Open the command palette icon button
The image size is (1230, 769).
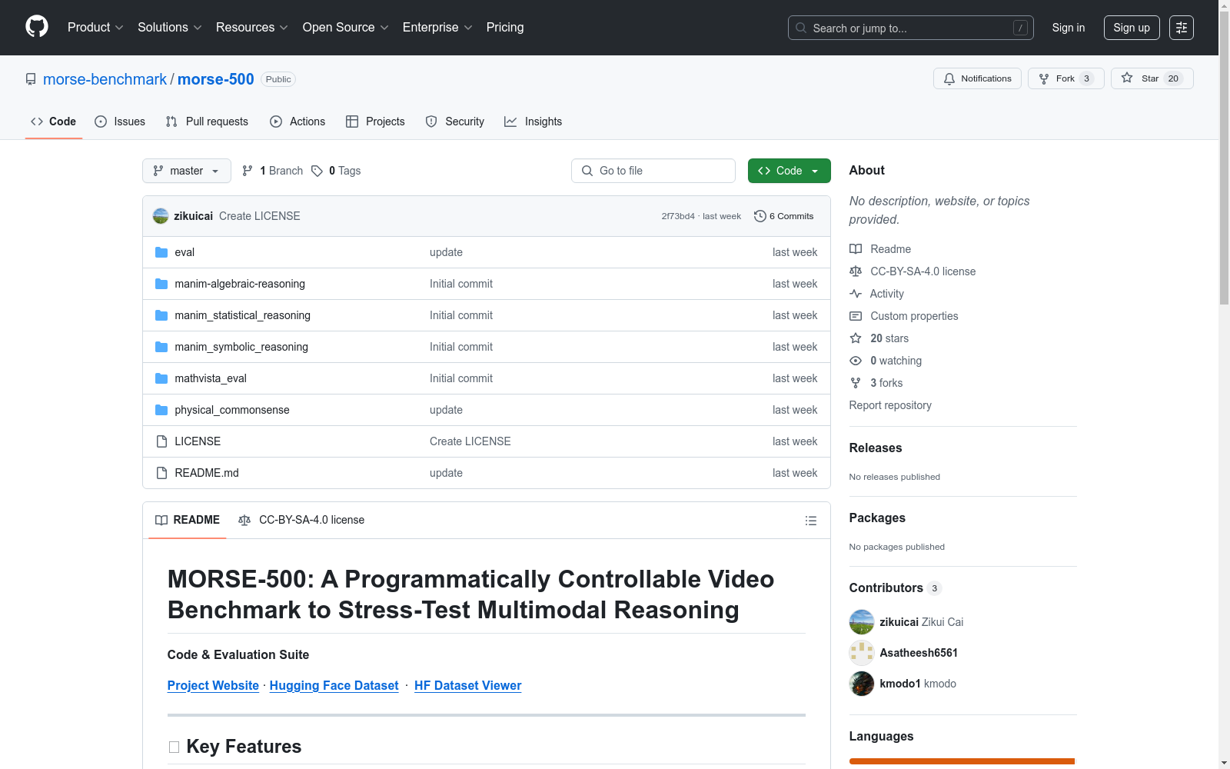tap(1182, 28)
